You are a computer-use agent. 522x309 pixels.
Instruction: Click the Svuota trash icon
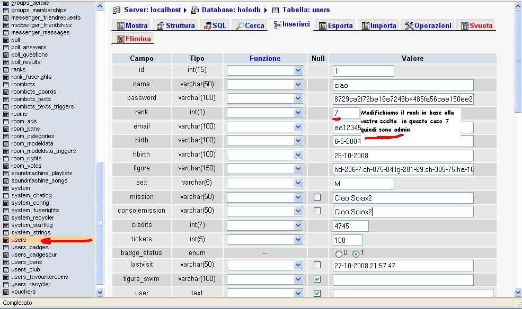pos(465,26)
